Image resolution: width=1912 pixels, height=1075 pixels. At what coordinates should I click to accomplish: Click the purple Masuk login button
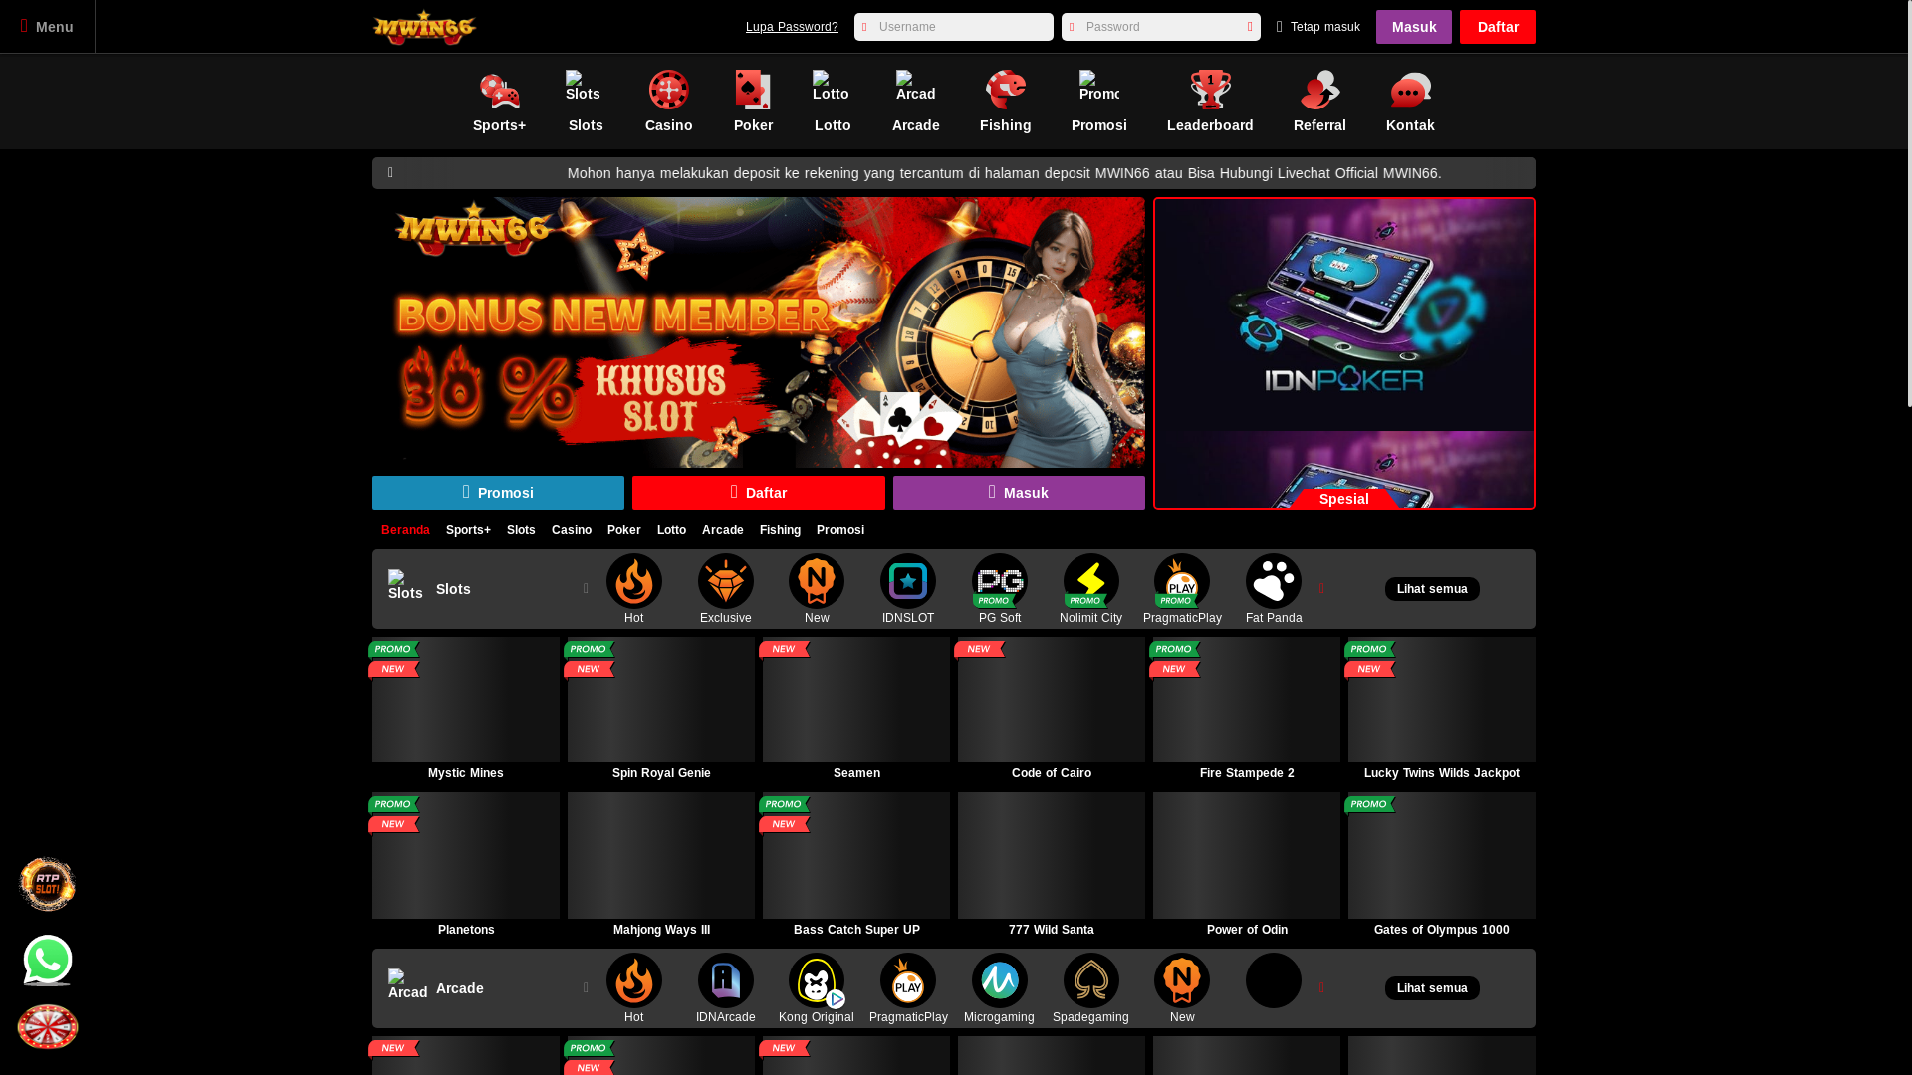pyautogui.click(x=1413, y=27)
